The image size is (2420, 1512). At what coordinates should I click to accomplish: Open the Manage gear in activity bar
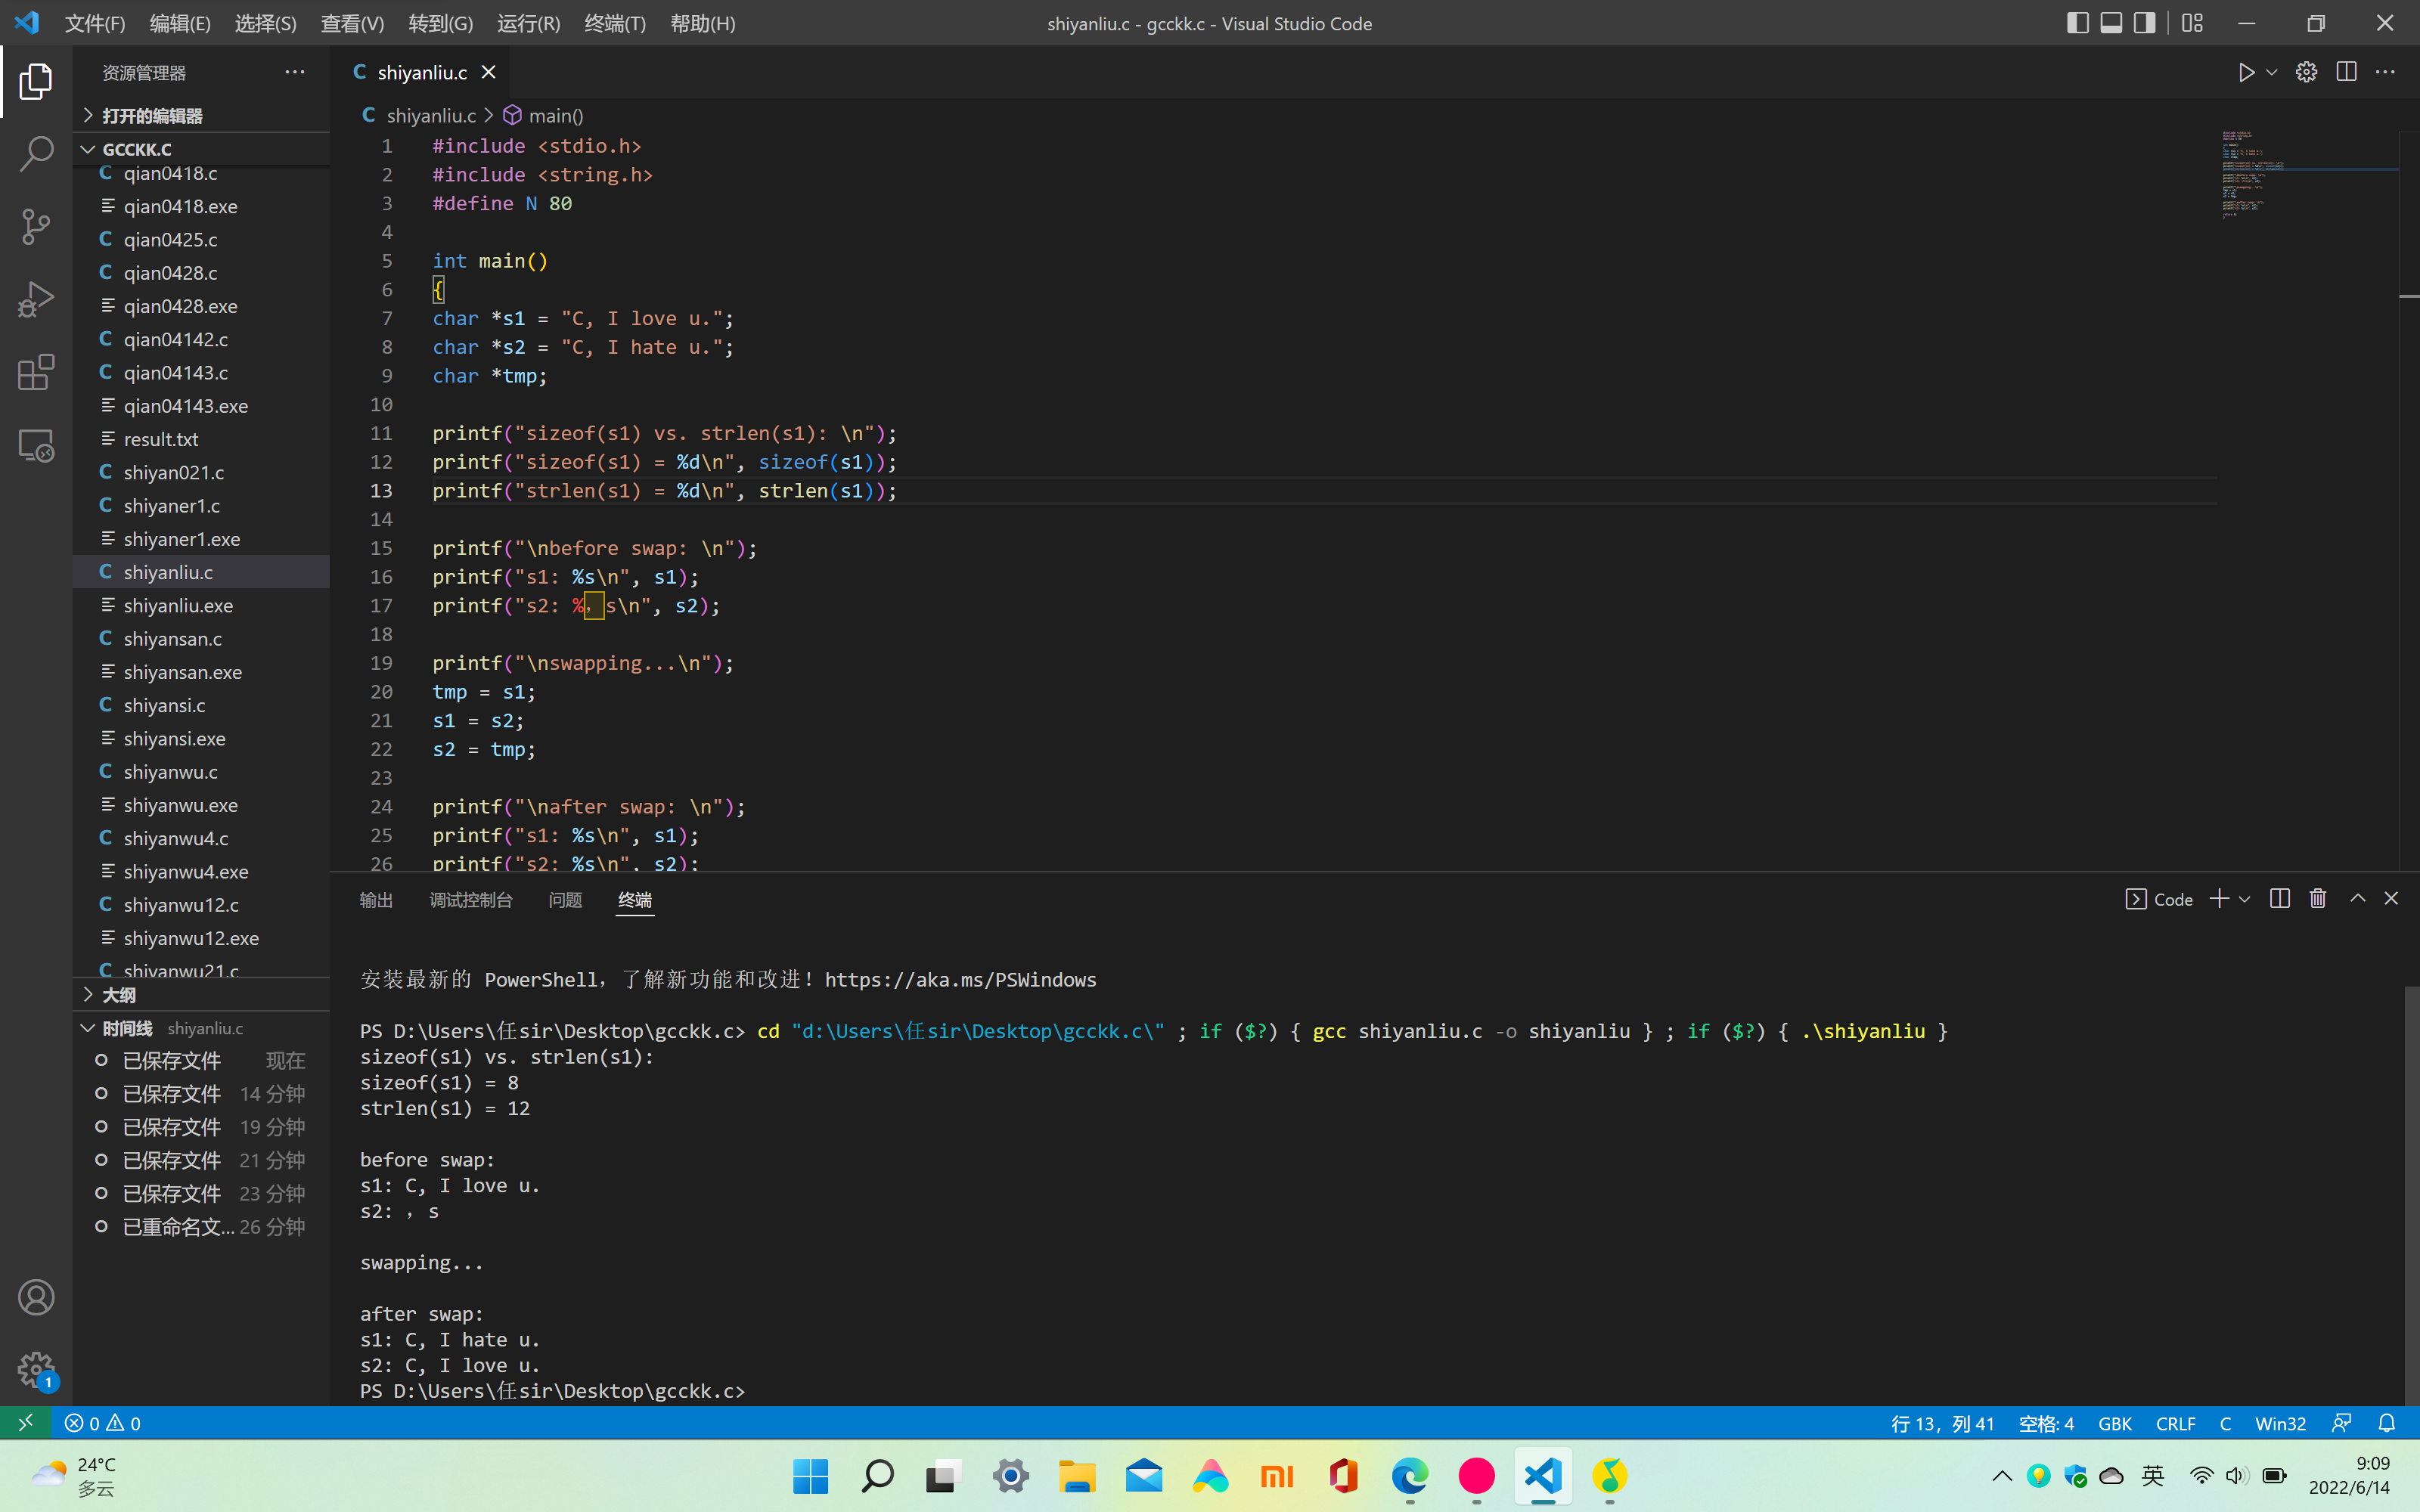coord(36,1370)
